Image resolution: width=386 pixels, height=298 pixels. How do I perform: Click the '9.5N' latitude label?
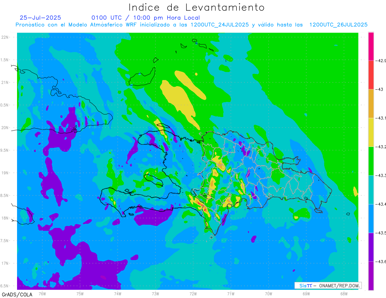click(5, 150)
